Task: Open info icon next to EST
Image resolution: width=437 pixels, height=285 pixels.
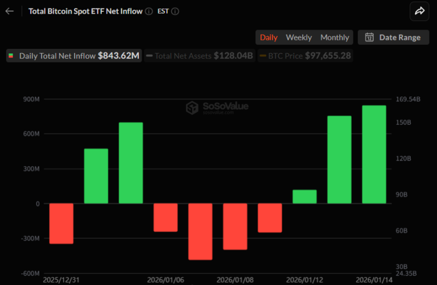Action: (175, 11)
